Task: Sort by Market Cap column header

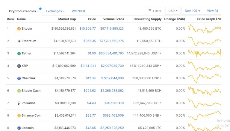Action: tap(67, 19)
